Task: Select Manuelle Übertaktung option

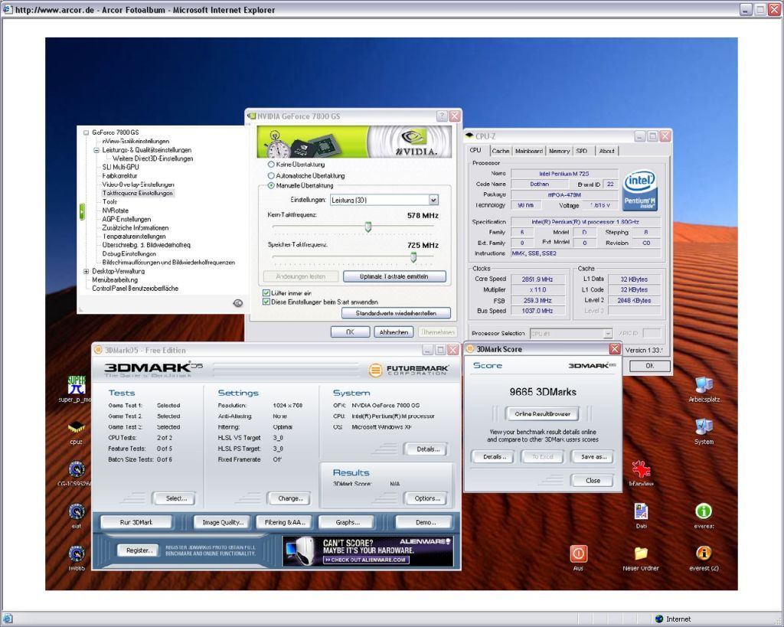Action: [271, 185]
